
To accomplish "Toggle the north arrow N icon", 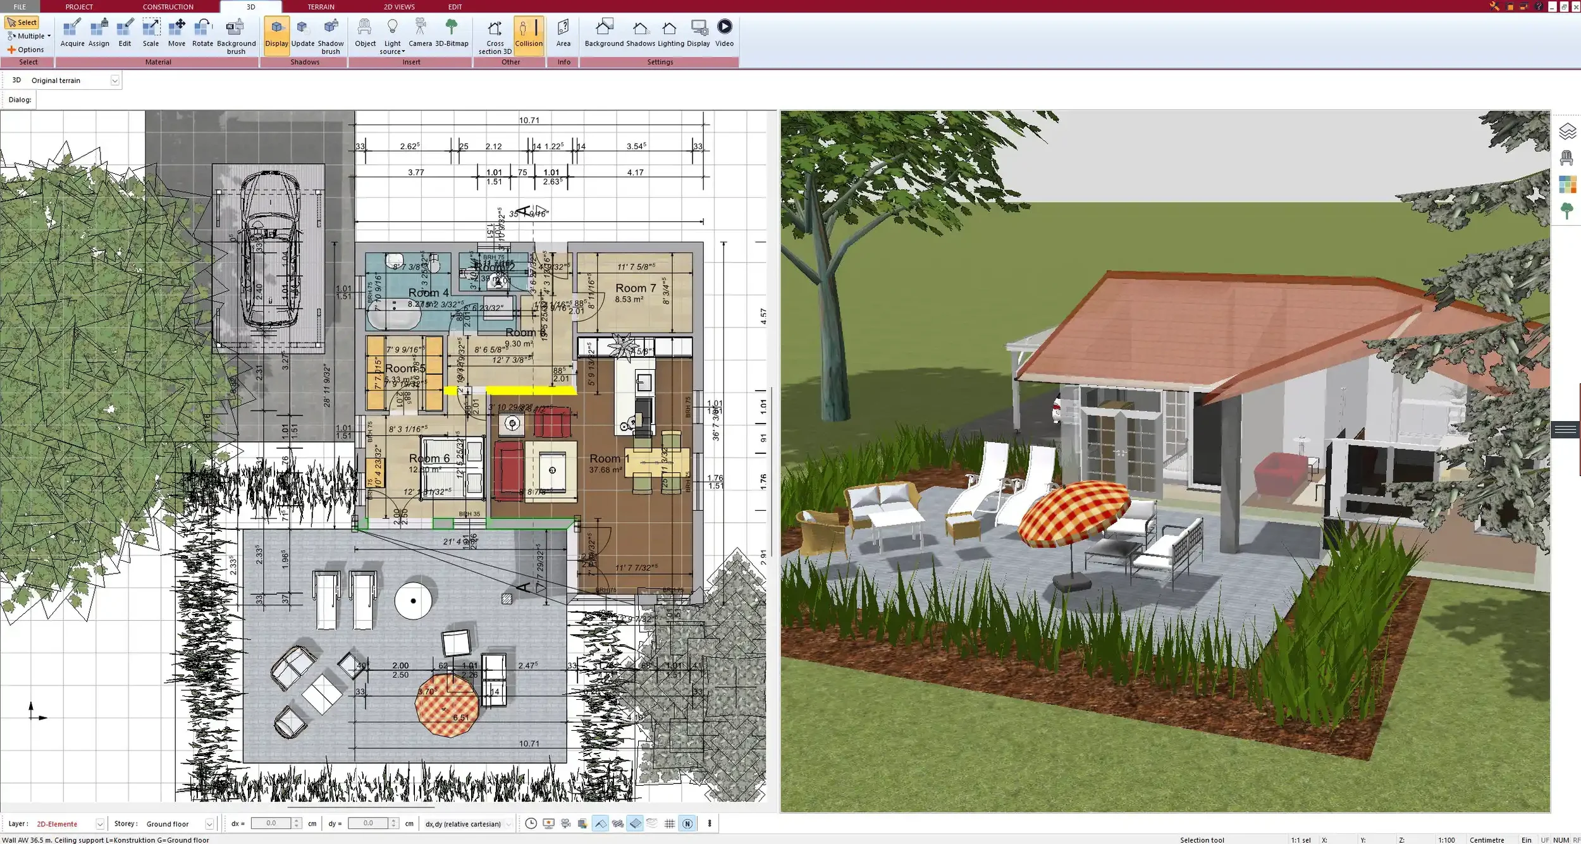I will 687,823.
